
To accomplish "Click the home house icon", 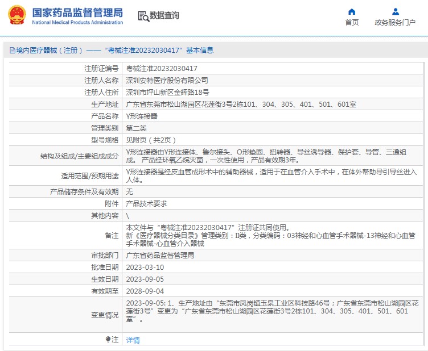I will click(352, 11).
